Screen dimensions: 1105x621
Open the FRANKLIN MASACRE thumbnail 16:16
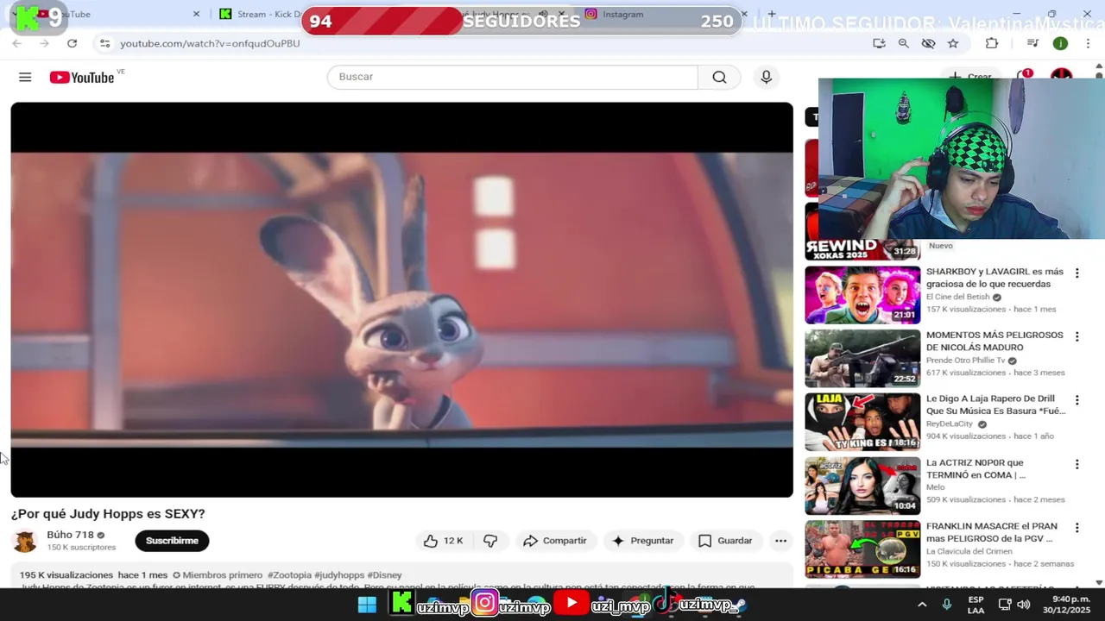(x=862, y=549)
